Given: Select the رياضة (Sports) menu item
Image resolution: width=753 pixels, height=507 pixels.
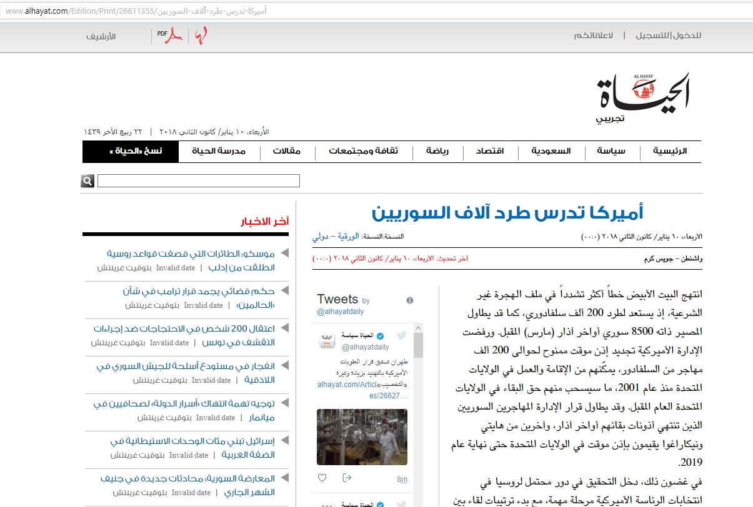Looking at the screenshot, I should tap(437, 151).
